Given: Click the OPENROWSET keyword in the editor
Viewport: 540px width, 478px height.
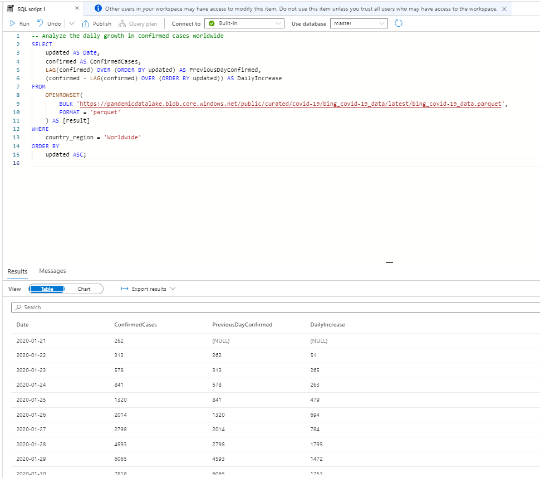Looking at the screenshot, I should [x=62, y=95].
